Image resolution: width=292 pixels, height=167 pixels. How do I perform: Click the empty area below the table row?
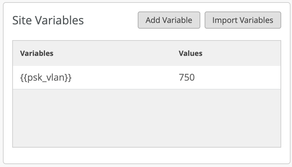pos(146,118)
